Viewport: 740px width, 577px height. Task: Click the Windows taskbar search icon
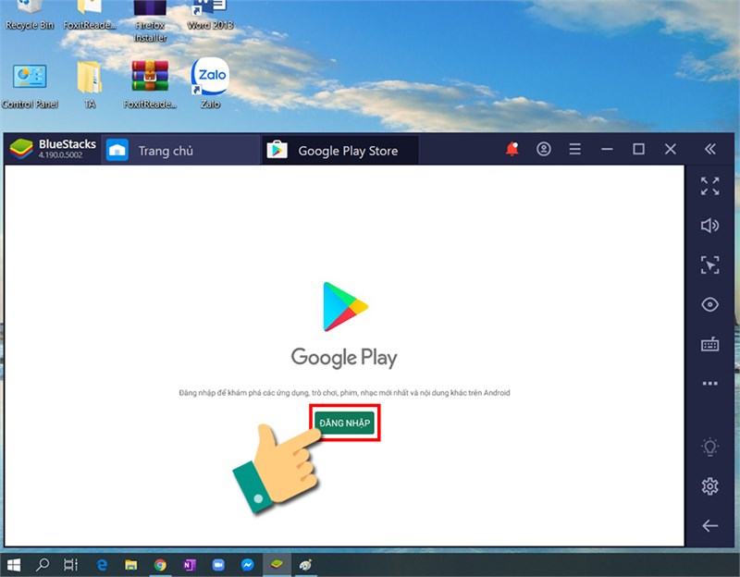point(43,564)
